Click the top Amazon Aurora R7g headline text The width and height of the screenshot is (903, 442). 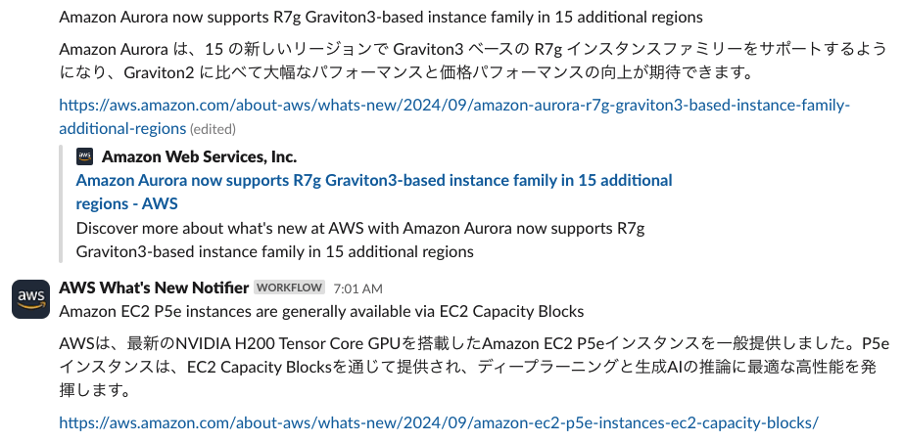[380, 18]
